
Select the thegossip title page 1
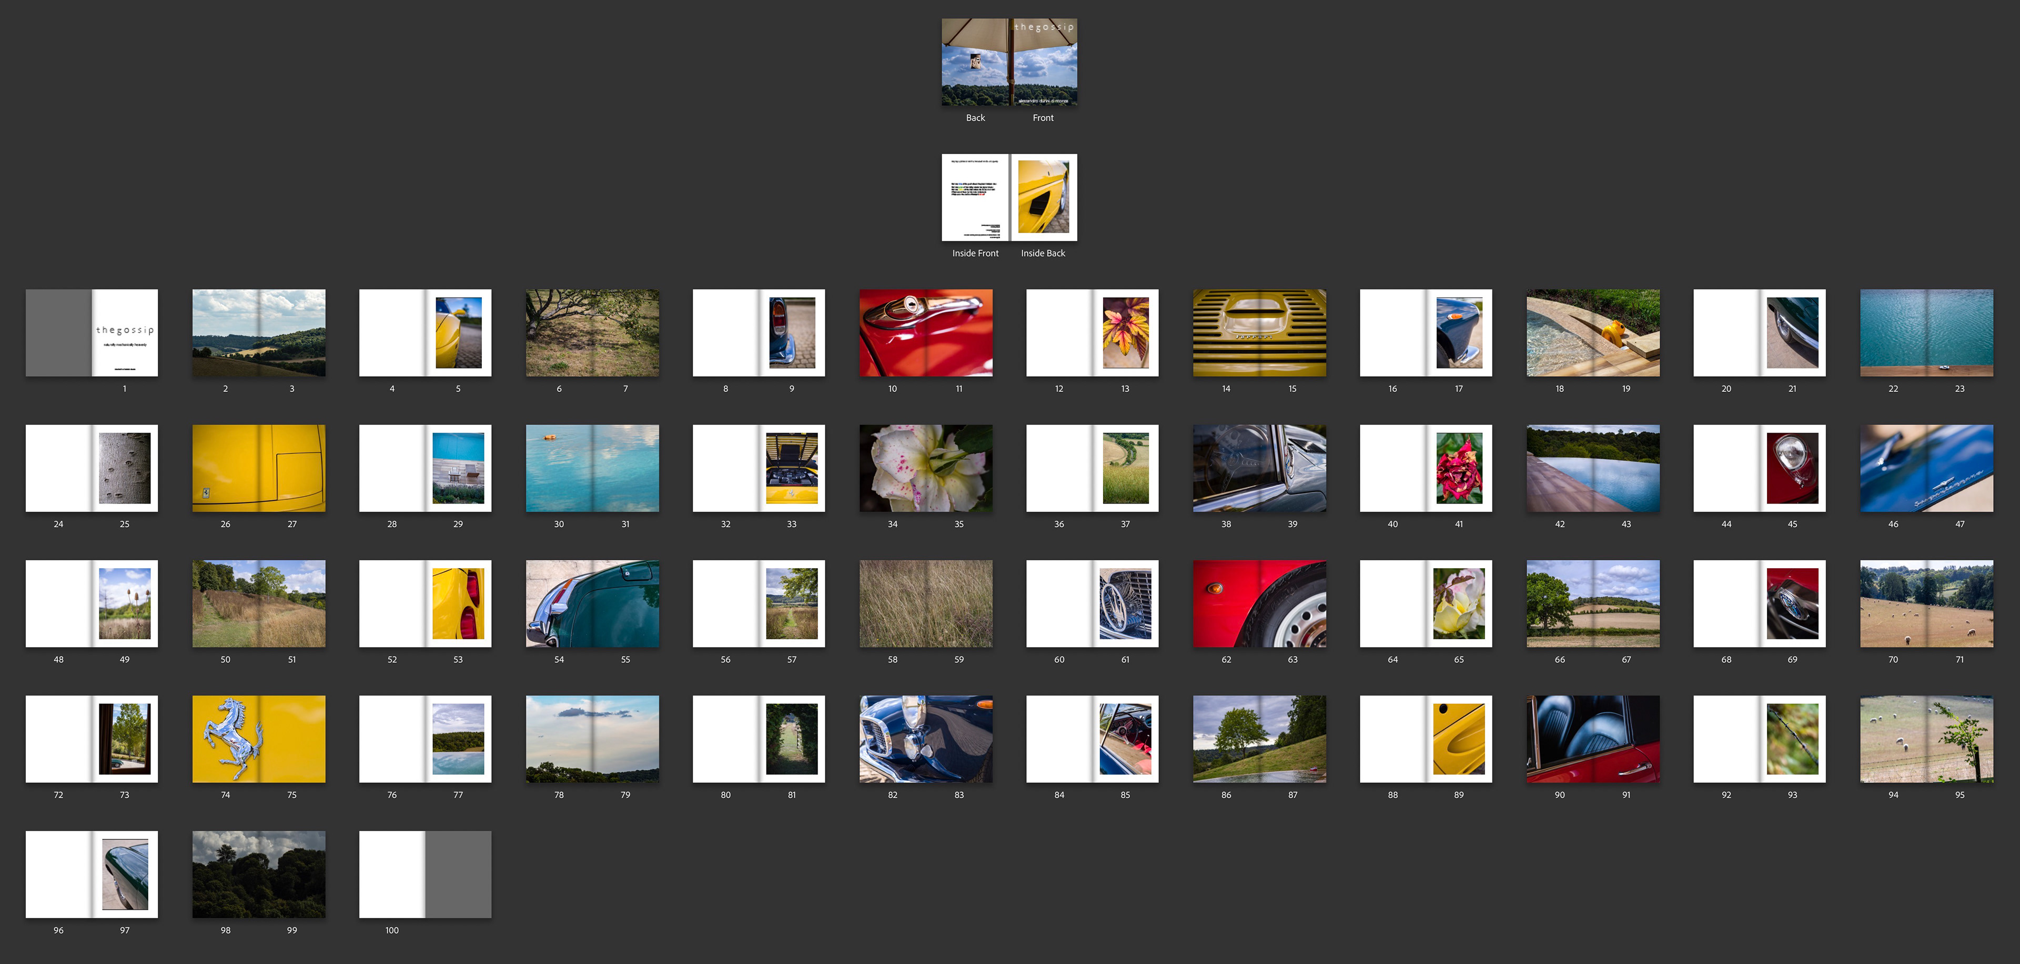125,333
